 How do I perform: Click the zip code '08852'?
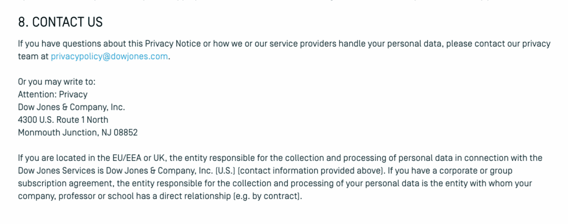(126, 133)
